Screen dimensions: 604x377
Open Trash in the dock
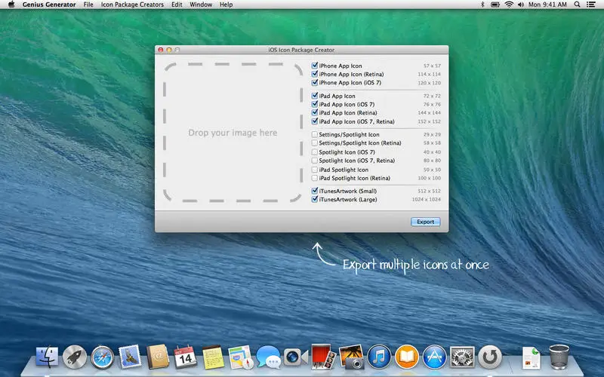click(x=559, y=357)
